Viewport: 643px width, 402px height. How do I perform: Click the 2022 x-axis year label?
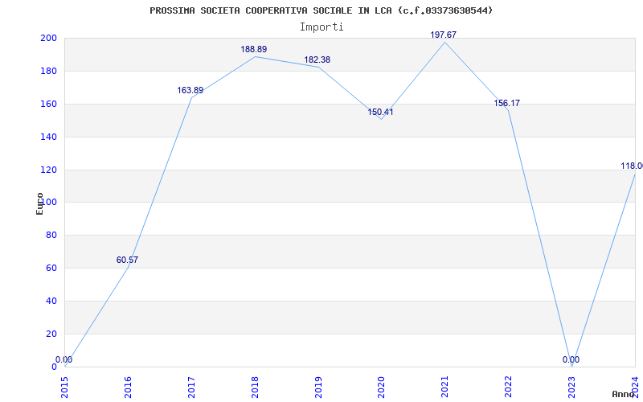[x=509, y=386]
